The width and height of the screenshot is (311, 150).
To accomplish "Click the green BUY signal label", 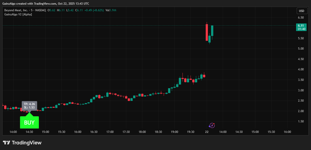I will click(29, 123).
